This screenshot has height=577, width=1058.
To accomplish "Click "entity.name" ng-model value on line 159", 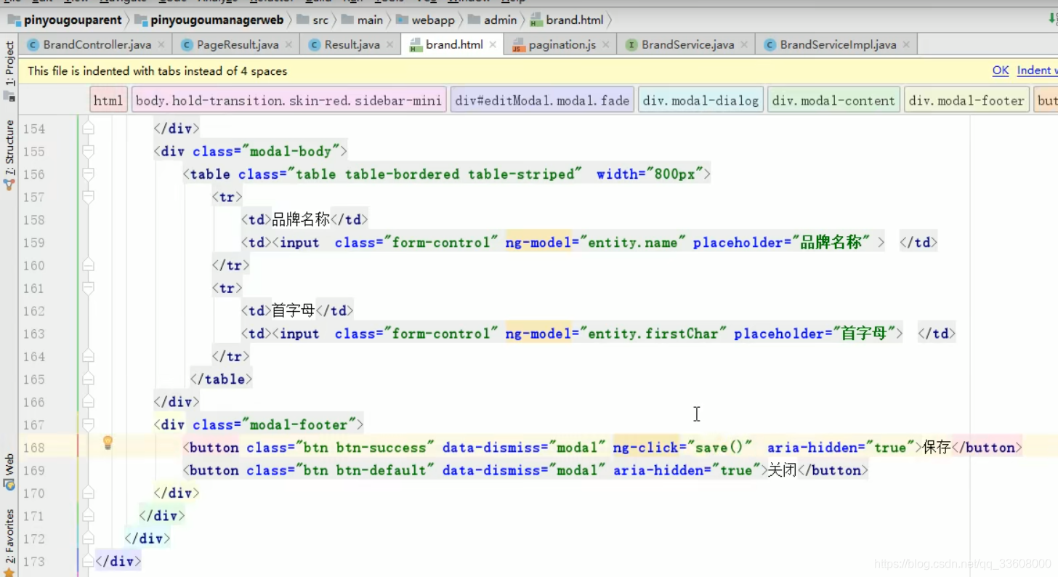I will [x=633, y=243].
